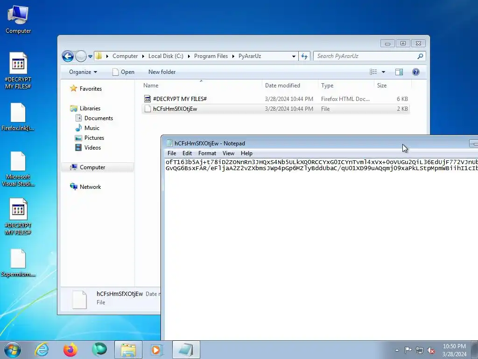Select Network in navigation pane
478x359 pixels.
[x=86, y=187]
